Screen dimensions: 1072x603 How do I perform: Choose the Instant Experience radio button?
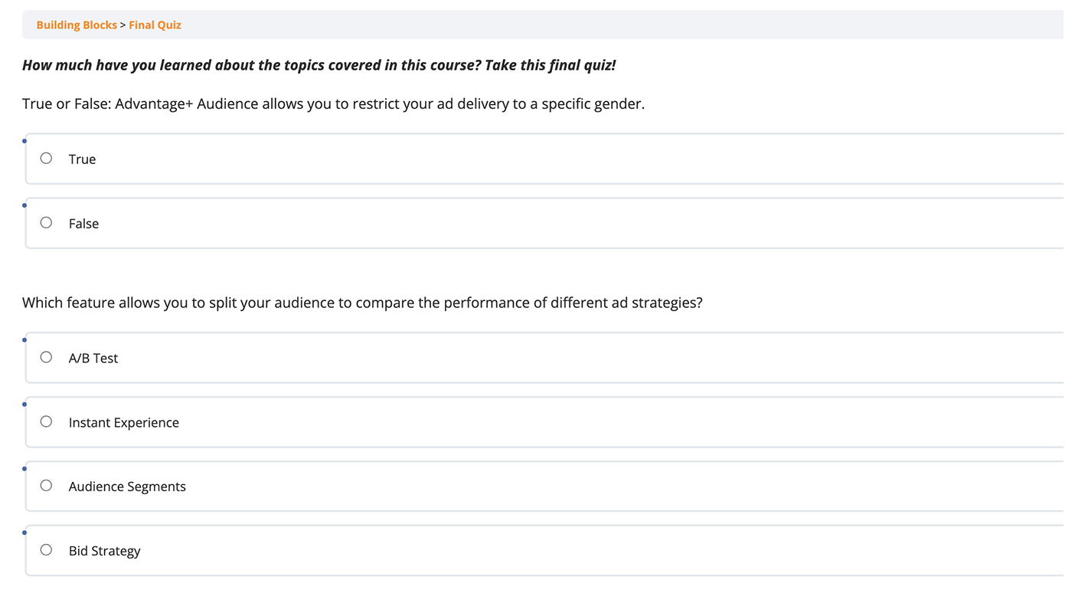(46, 421)
